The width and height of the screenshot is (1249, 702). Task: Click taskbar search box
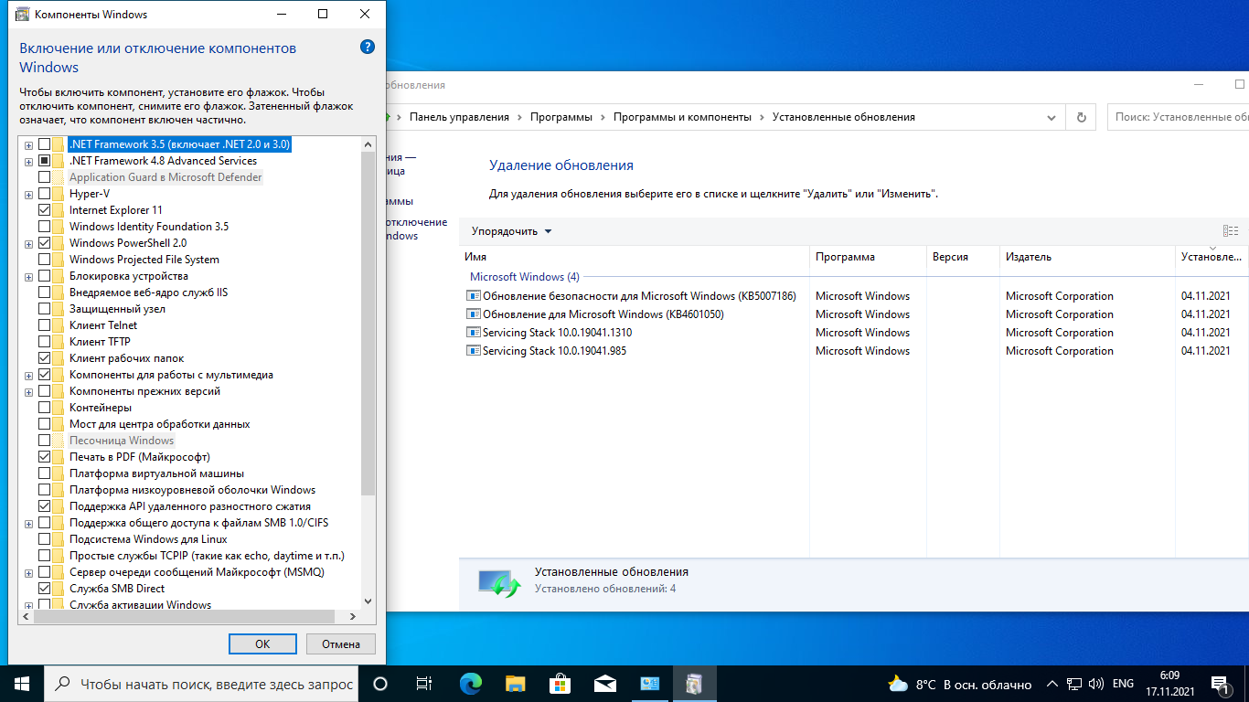click(x=201, y=684)
